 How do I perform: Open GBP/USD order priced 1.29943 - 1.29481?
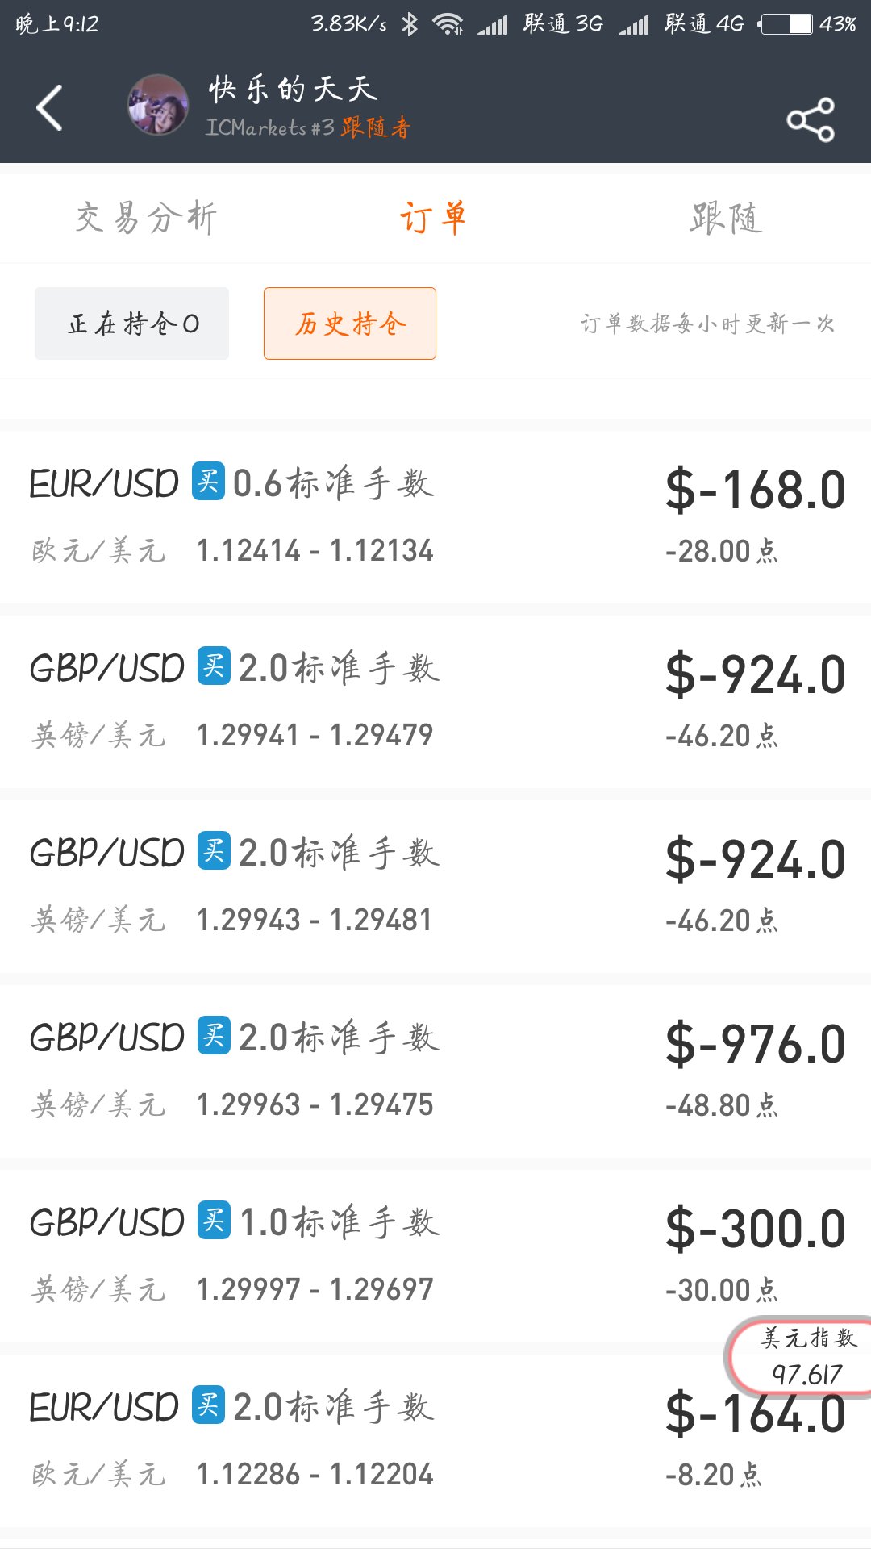pyautogui.click(x=435, y=886)
